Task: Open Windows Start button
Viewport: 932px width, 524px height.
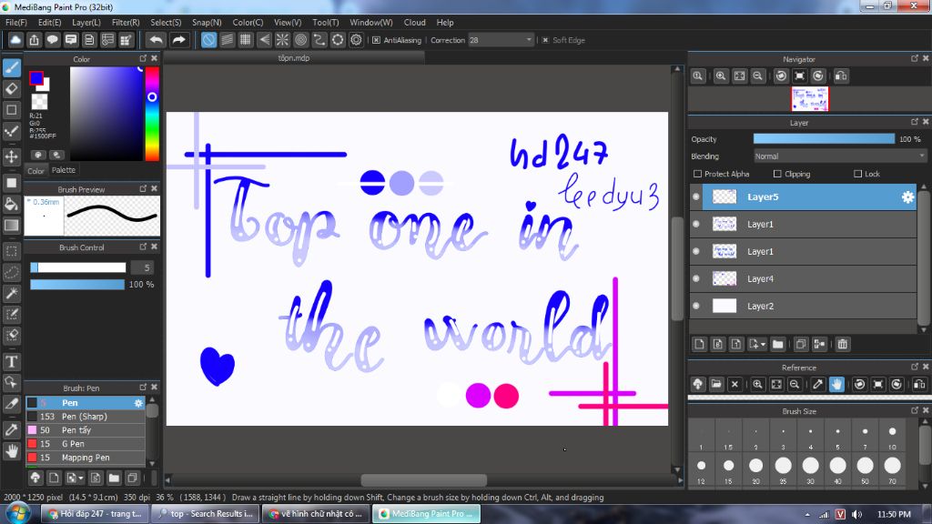Action: [18, 513]
